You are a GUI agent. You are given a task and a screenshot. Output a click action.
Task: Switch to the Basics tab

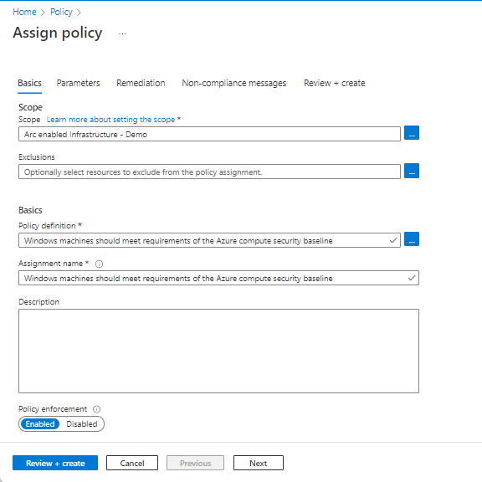pos(29,83)
